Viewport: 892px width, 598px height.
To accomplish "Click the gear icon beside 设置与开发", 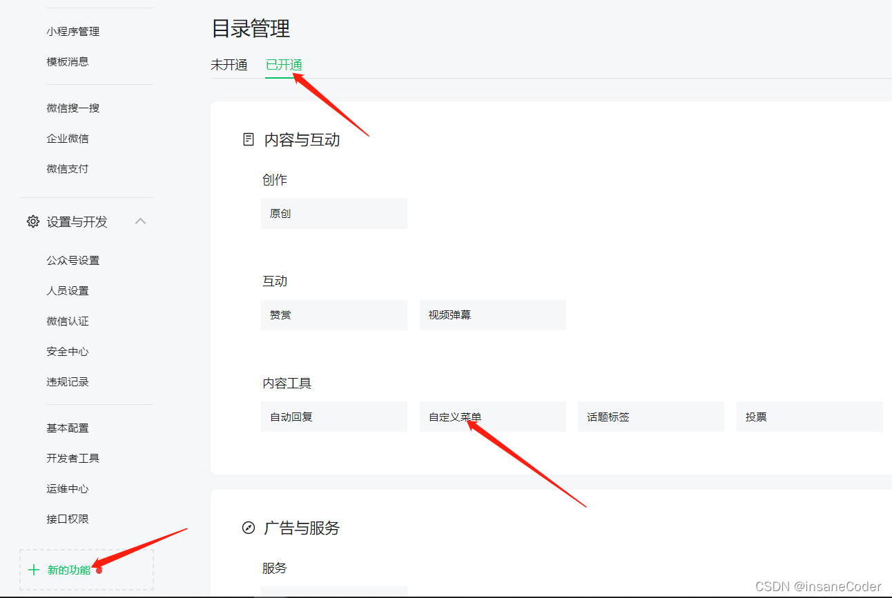I will 32,221.
